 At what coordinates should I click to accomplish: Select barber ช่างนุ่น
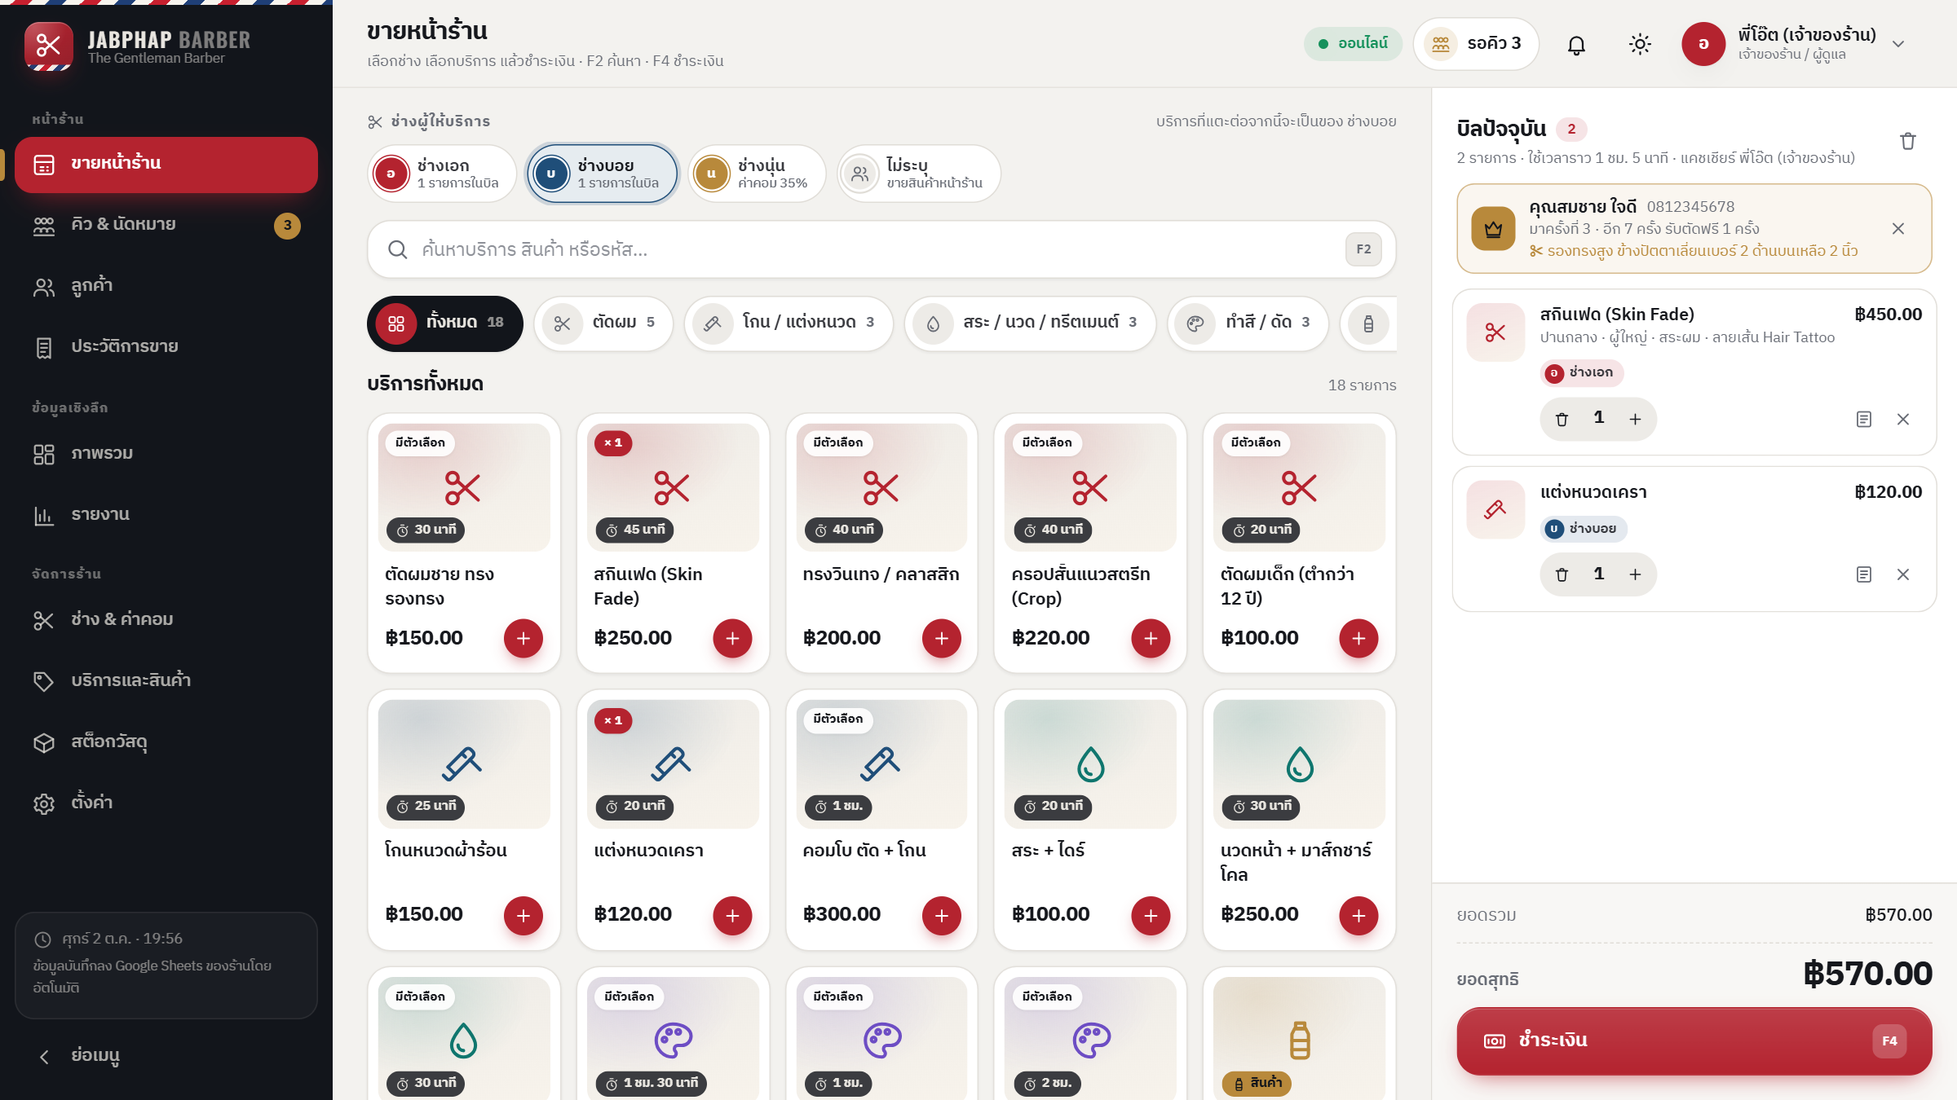[758, 174]
